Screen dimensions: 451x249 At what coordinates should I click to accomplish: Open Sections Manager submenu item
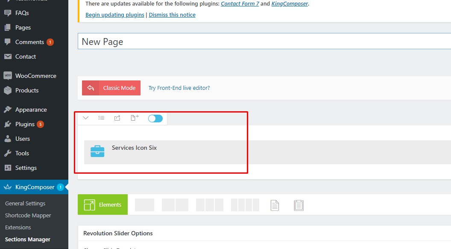click(28, 240)
